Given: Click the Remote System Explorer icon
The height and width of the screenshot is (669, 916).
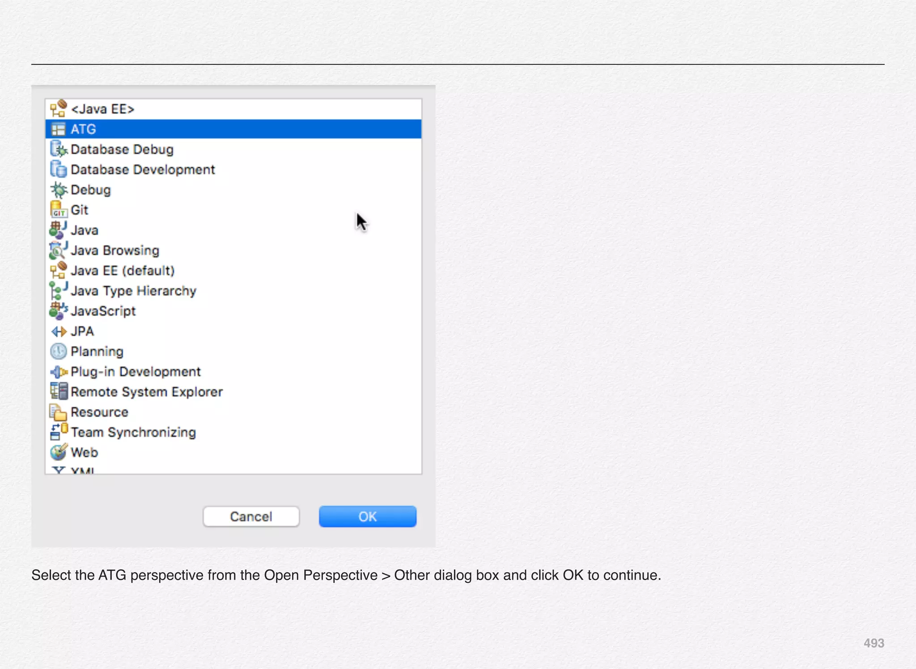Looking at the screenshot, I should point(59,392).
